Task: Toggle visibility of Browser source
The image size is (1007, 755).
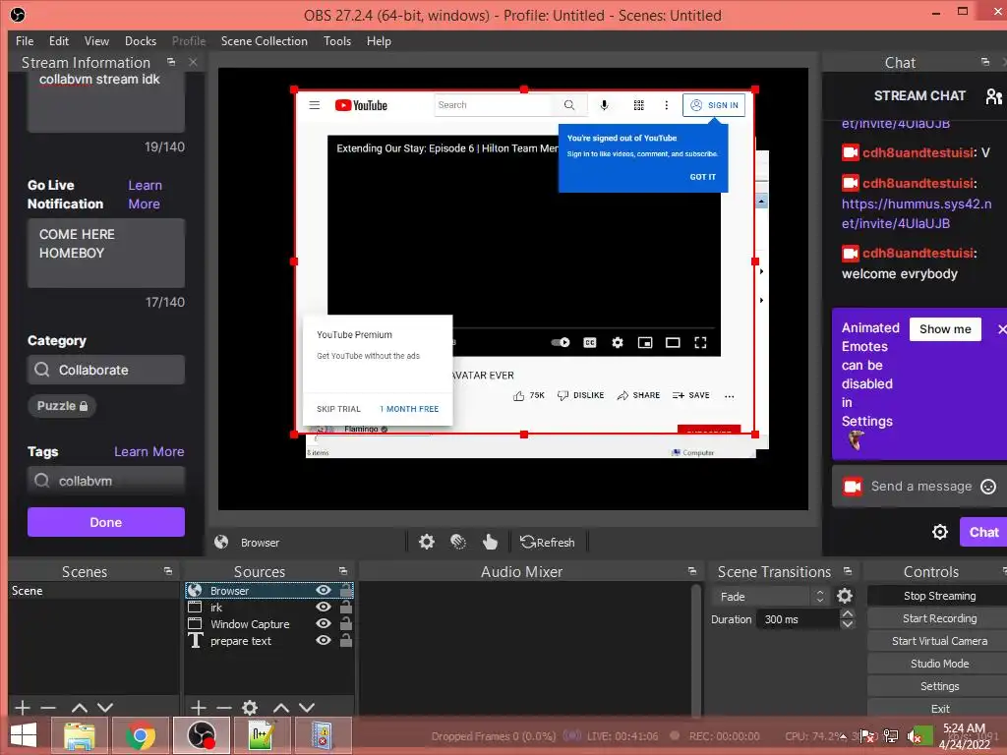Action: 324,590
